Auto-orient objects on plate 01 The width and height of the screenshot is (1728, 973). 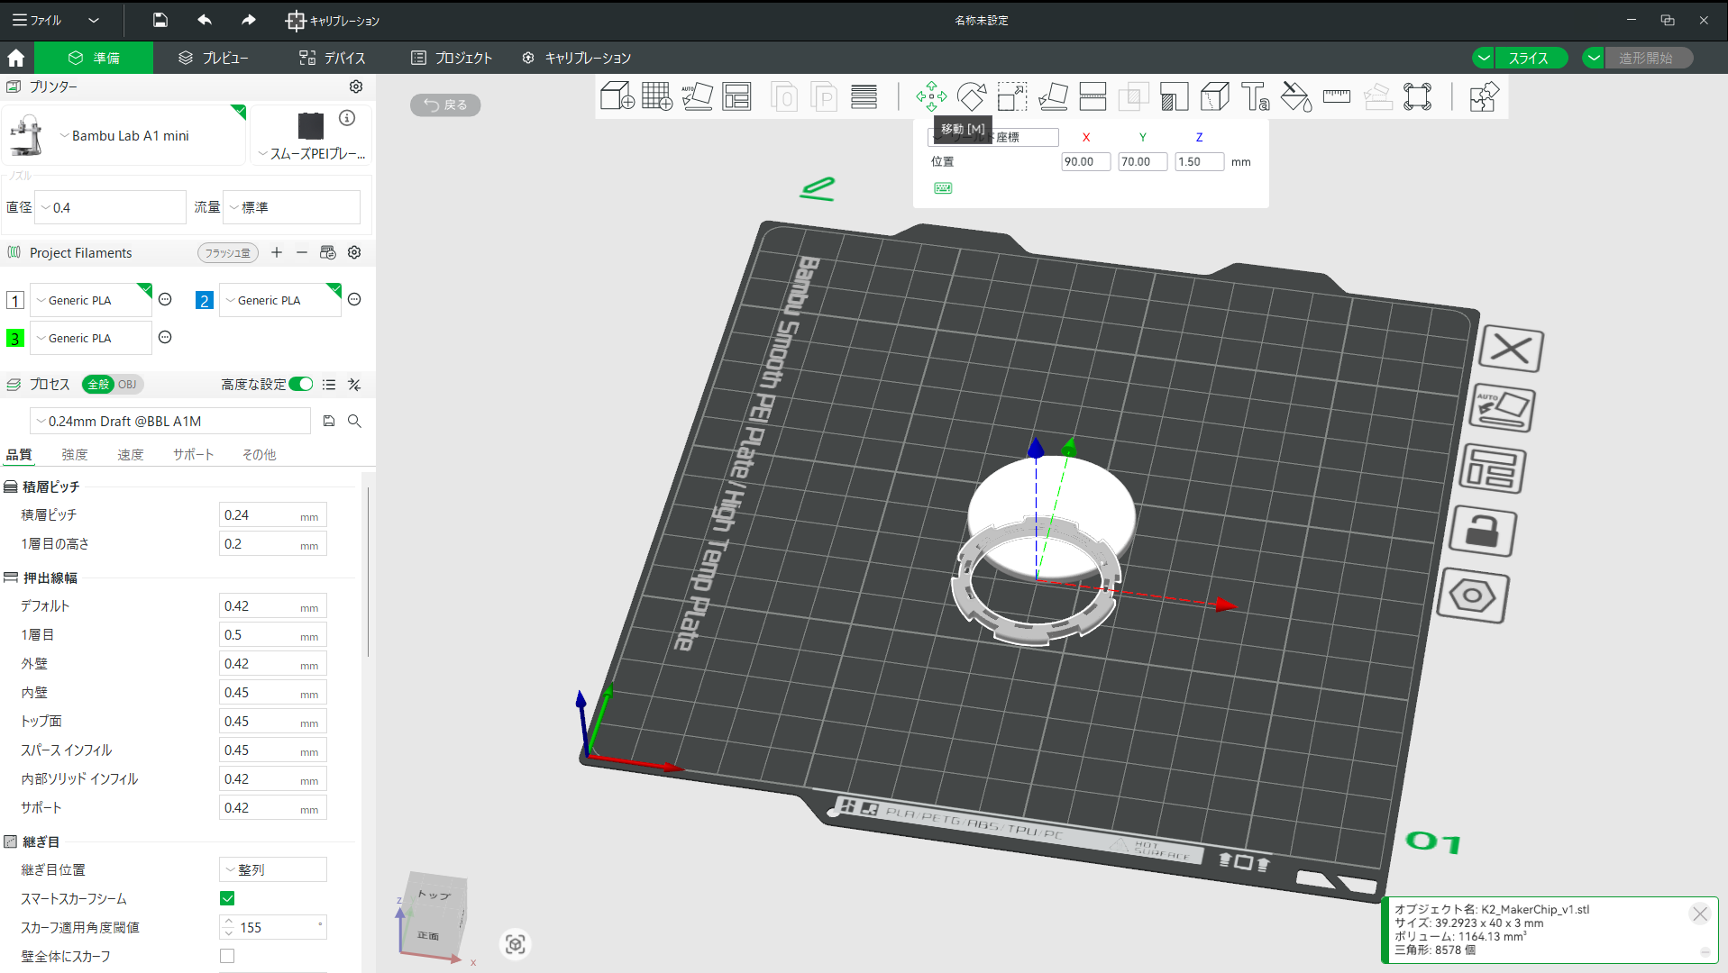pos(1502,408)
